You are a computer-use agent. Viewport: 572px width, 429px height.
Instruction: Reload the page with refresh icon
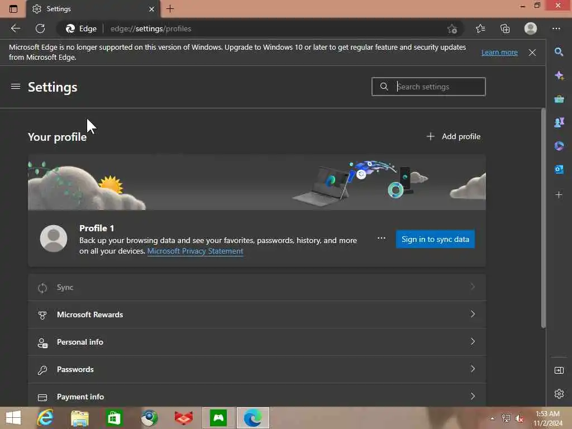point(40,28)
